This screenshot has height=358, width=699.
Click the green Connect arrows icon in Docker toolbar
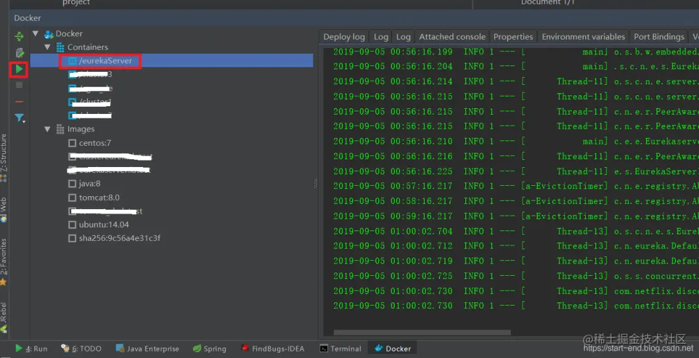(x=19, y=36)
